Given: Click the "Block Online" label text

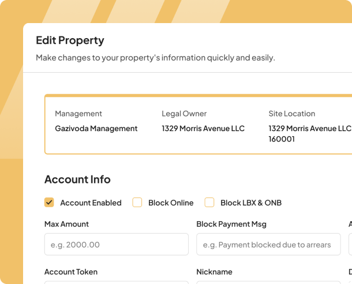Looking at the screenshot, I should [x=171, y=203].
